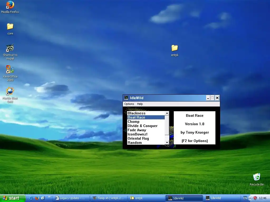Click the EN language indicator
The image size is (270, 202).
click(245, 198)
